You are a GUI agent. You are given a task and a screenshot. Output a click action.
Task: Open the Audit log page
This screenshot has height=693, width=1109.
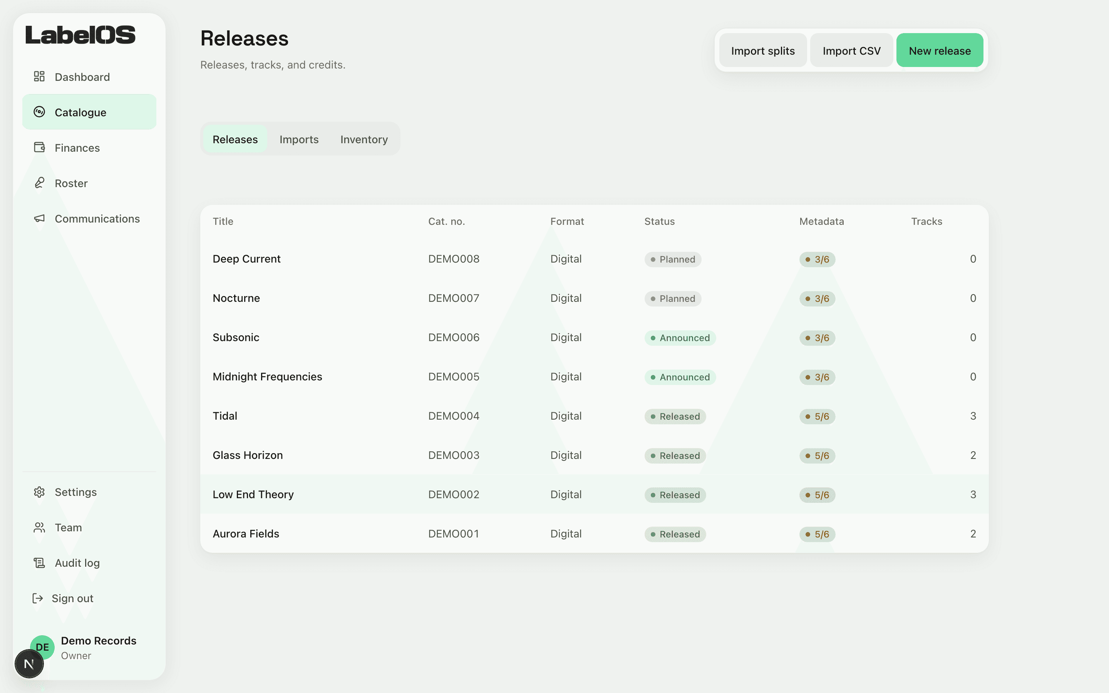(89, 563)
